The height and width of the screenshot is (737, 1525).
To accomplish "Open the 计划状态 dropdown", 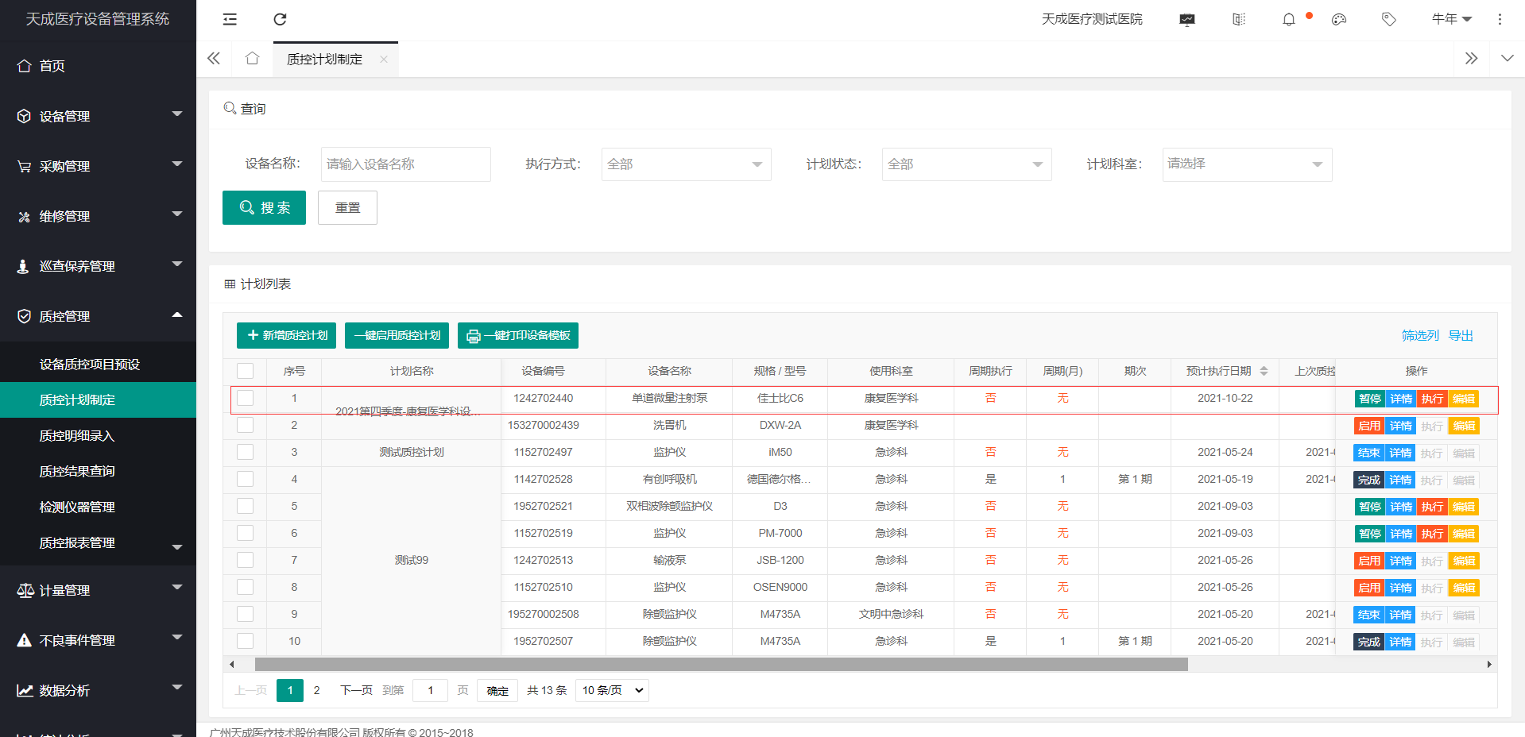I will pyautogui.click(x=966, y=164).
